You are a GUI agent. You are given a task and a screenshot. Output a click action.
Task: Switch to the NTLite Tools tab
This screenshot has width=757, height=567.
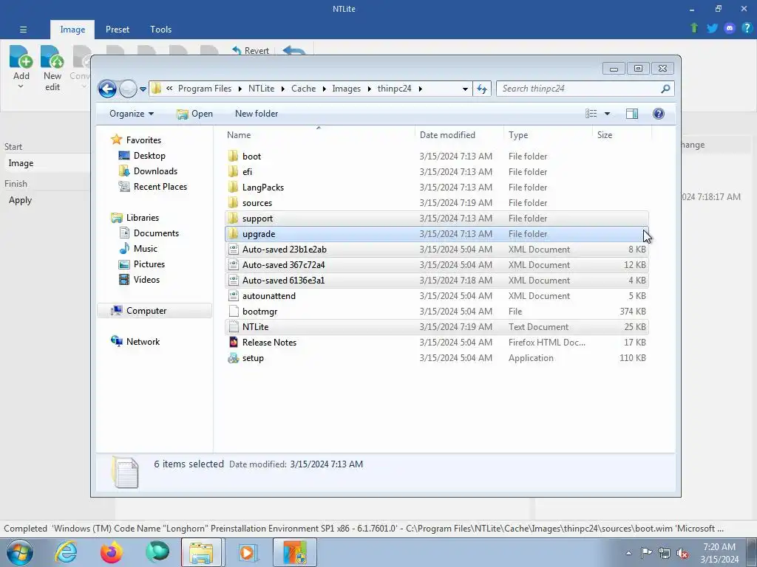[160, 30]
